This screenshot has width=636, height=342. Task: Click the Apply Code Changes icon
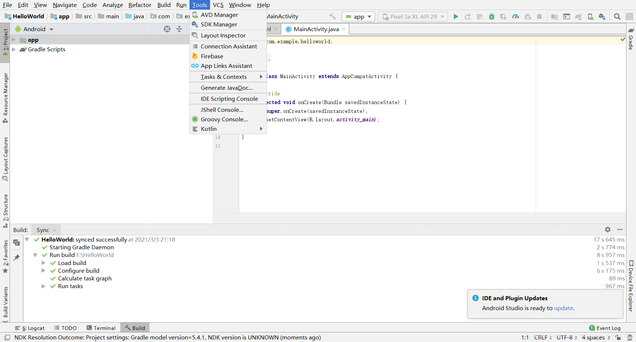point(480,16)
